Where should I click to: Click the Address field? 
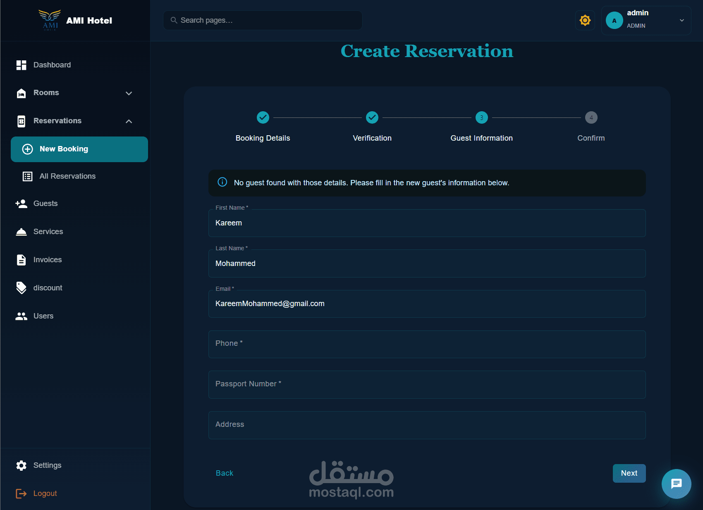click(x=427, y=425)
